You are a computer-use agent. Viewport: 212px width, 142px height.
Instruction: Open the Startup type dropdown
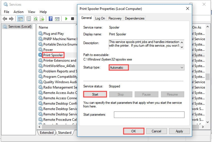coord(147,68)
